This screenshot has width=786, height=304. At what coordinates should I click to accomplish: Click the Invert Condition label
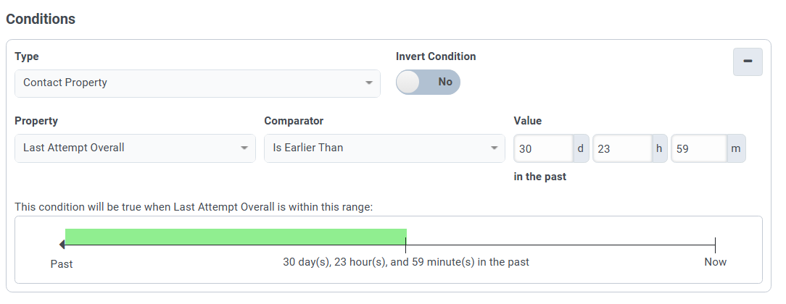point(436,56)
